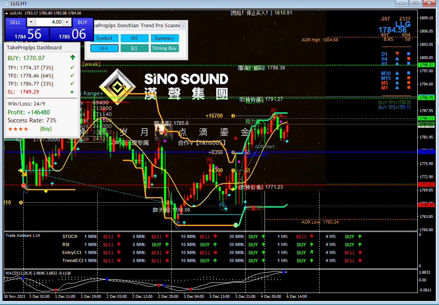The width and height of the screenshot is (439, 305).
Task: Click the 'BUY TP2=1791.11' label
Action: pyautogui.click(x=394, y=107)
